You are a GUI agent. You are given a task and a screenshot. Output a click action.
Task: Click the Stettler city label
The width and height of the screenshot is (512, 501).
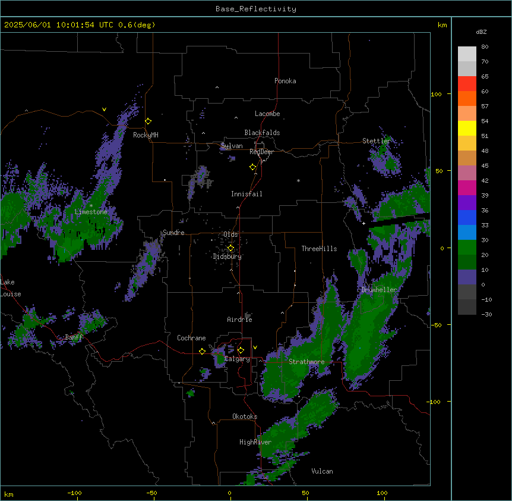point(377,141)
